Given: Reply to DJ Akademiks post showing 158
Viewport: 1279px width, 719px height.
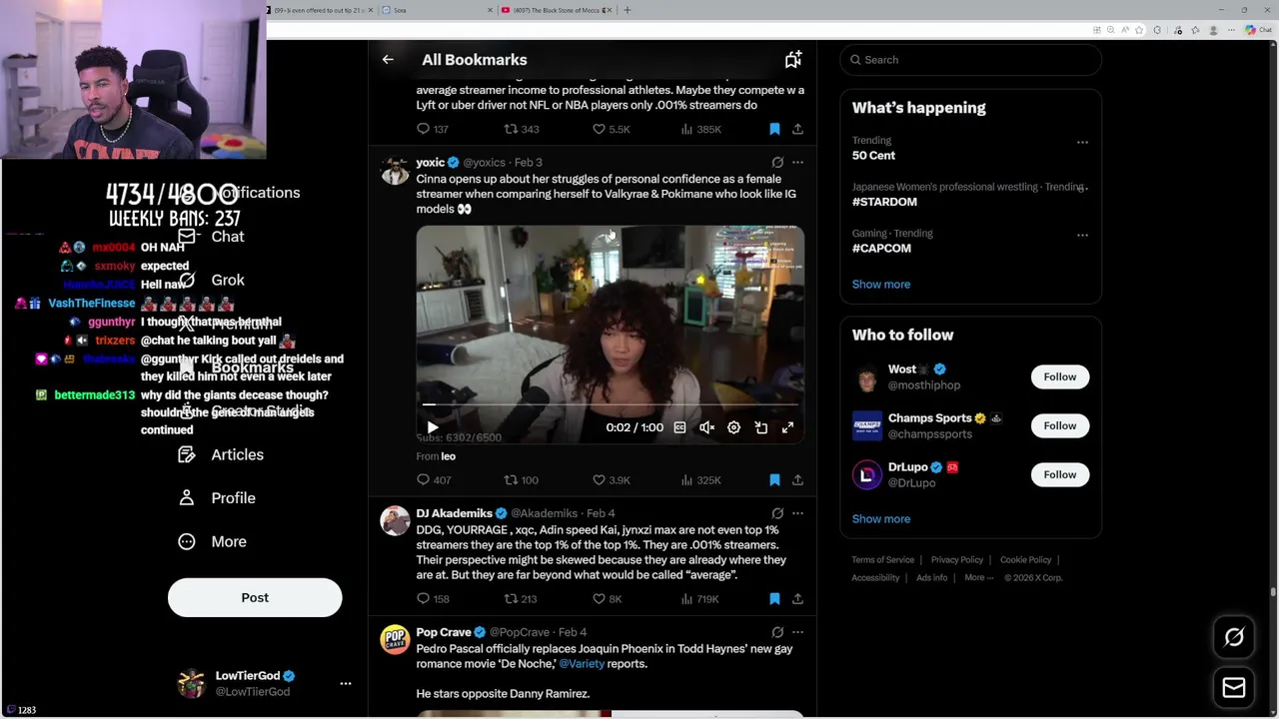Looking at the screenshot, I should 433,599.
